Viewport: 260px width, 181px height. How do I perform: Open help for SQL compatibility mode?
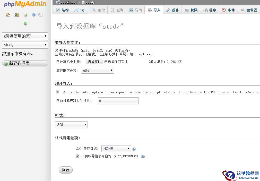pos(134,149)
